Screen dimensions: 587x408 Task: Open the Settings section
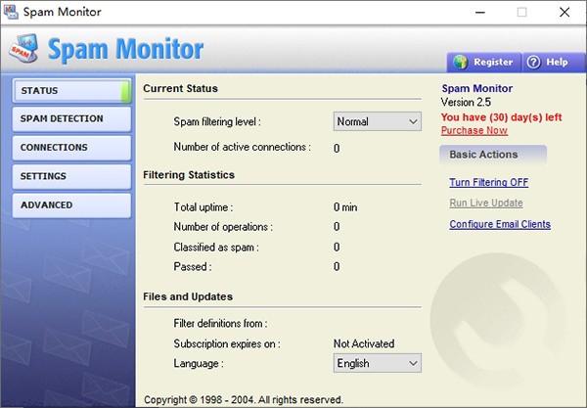pyautogui.click(x=70, y=176)
